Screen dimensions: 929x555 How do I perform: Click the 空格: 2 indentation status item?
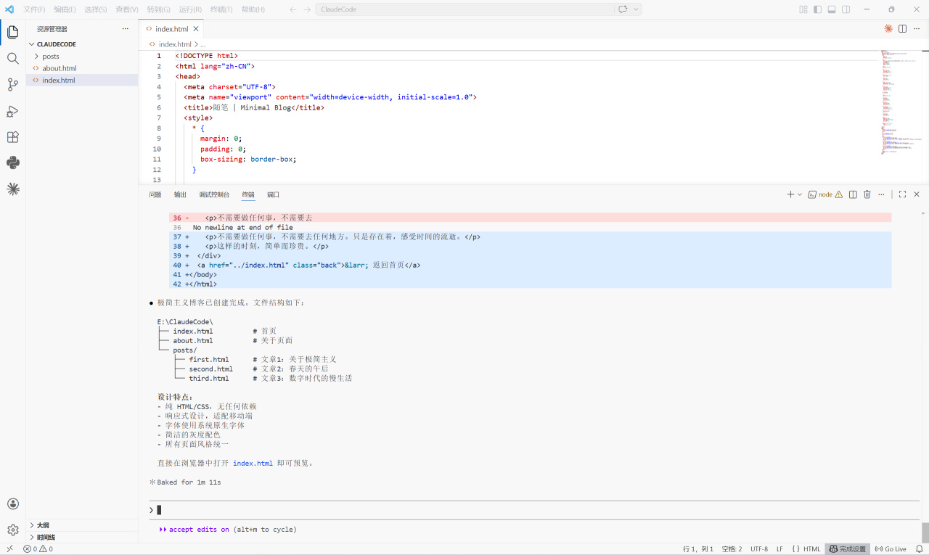(732, 549)
